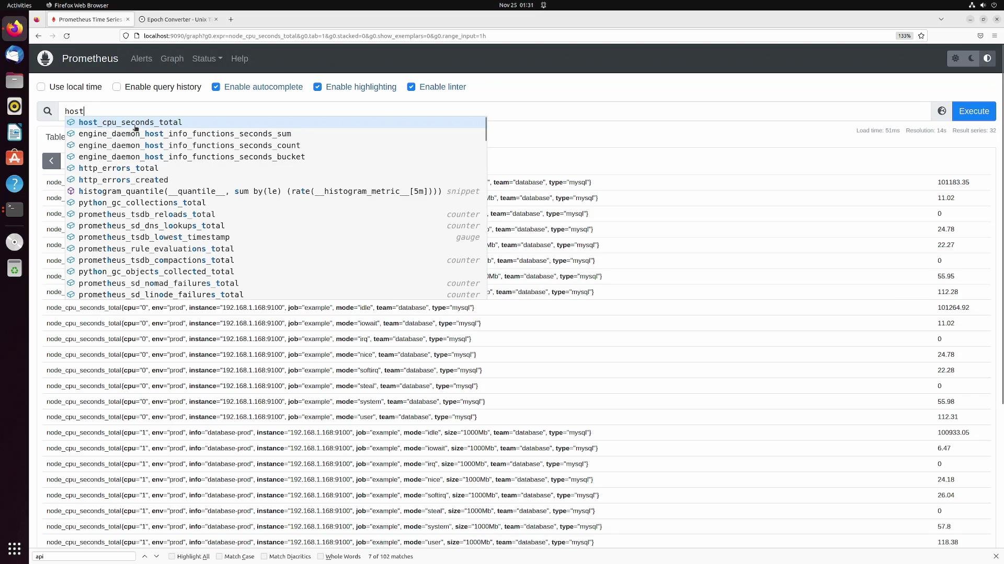Toggle Use local time checkbox

coord(41,87)
